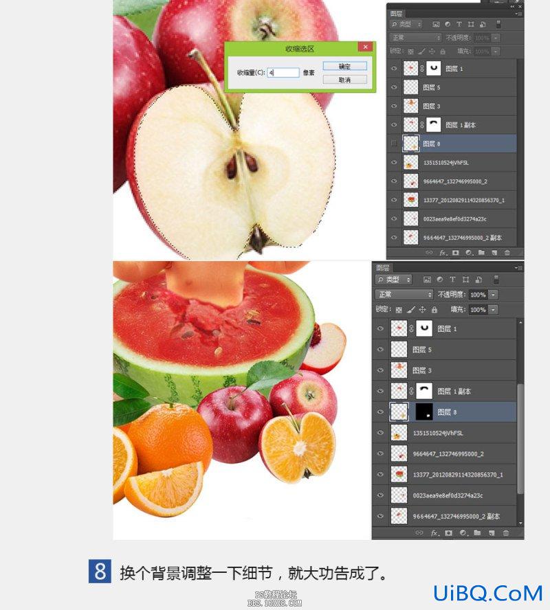Open 正常 blend mode dropdown in lower panel
This screenshot has width=550, height=610.
pos(404,295)
